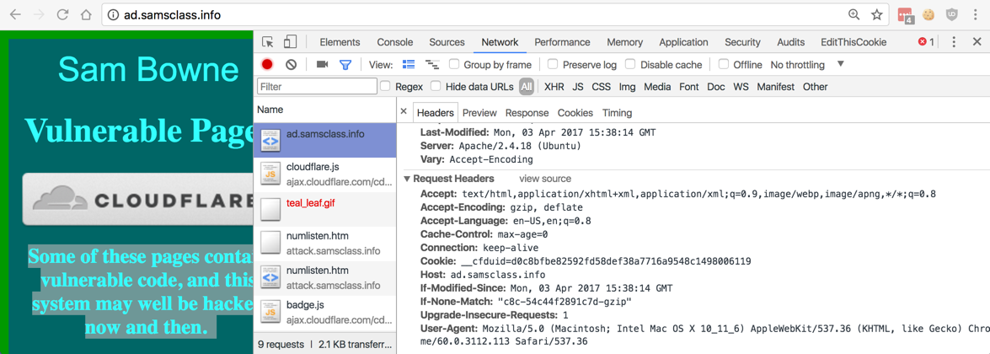The image size is (990, 354).
Task: Open the Chrome browser main menu
Action: tap(976, 15)
